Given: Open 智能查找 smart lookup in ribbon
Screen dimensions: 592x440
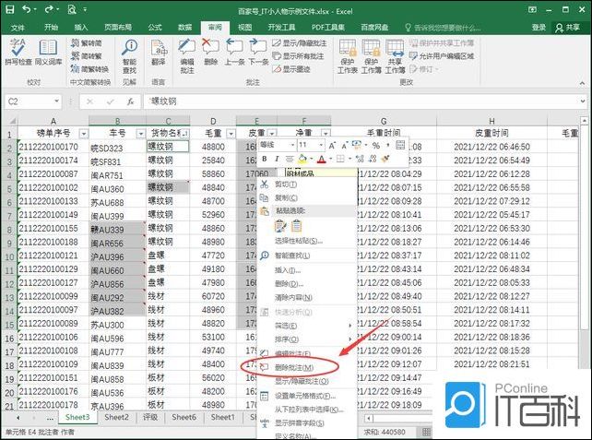Looking at the screenshot, I should tap(129, 56).
